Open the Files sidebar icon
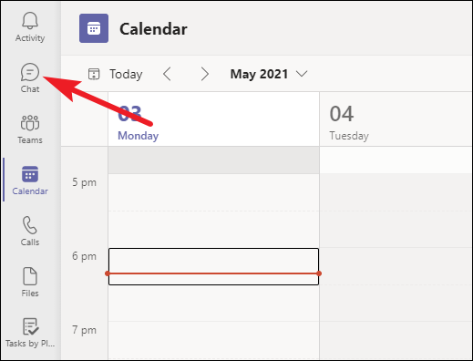The image size is (473, 361). coord(30,282)
